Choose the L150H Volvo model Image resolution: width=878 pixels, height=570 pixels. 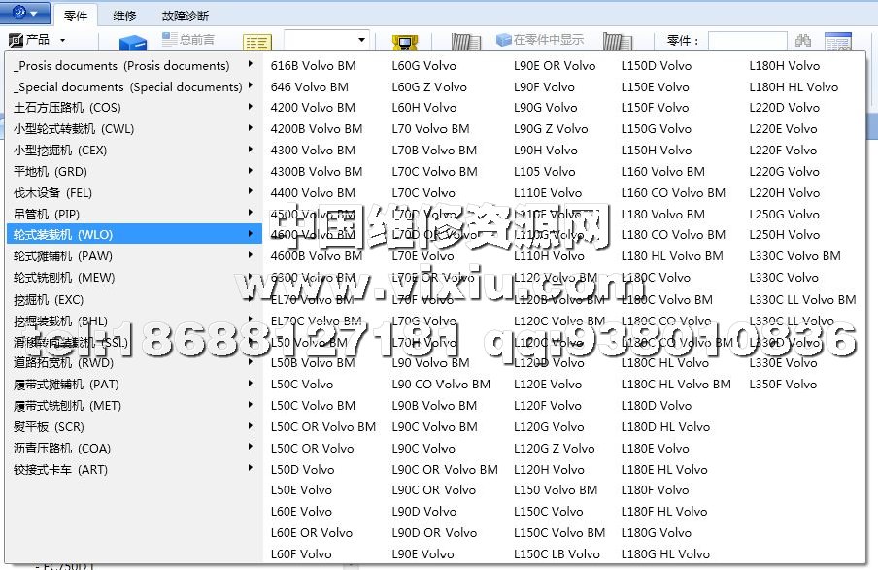(x=657, y=151)
